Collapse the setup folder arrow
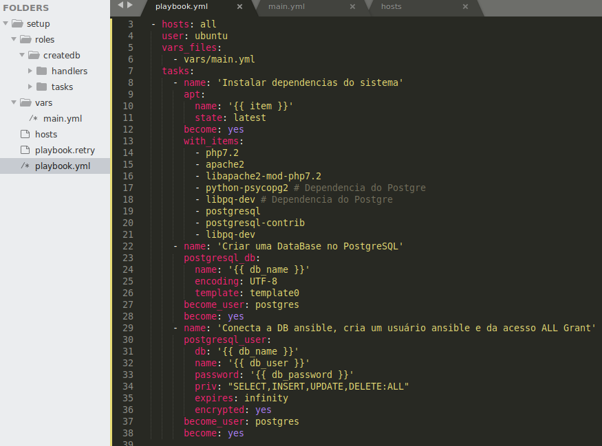Screen dimensions: 602x446 6,23
